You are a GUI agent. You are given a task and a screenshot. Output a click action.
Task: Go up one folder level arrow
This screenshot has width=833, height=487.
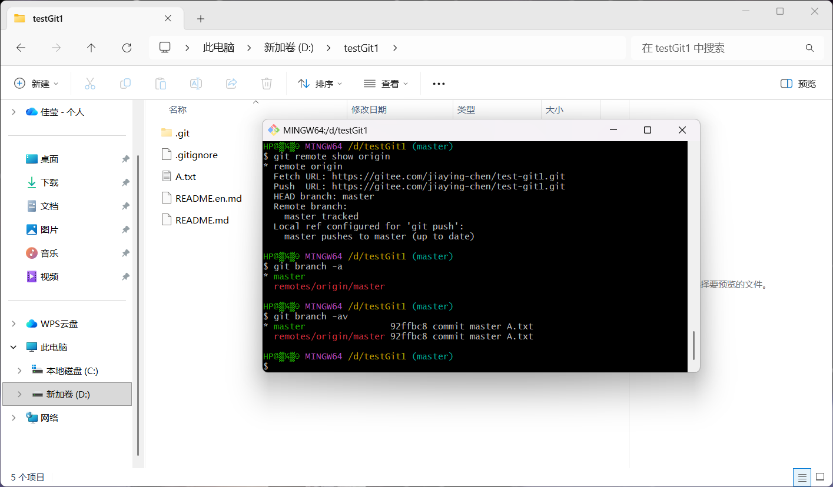[x=91, y=48]
